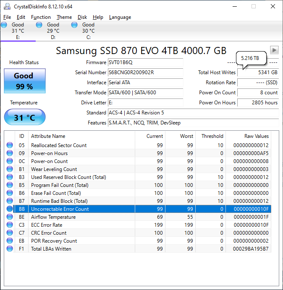
Task: Click the status orb for Uncorrectable Error Count
Action: [x=10, y=209]
